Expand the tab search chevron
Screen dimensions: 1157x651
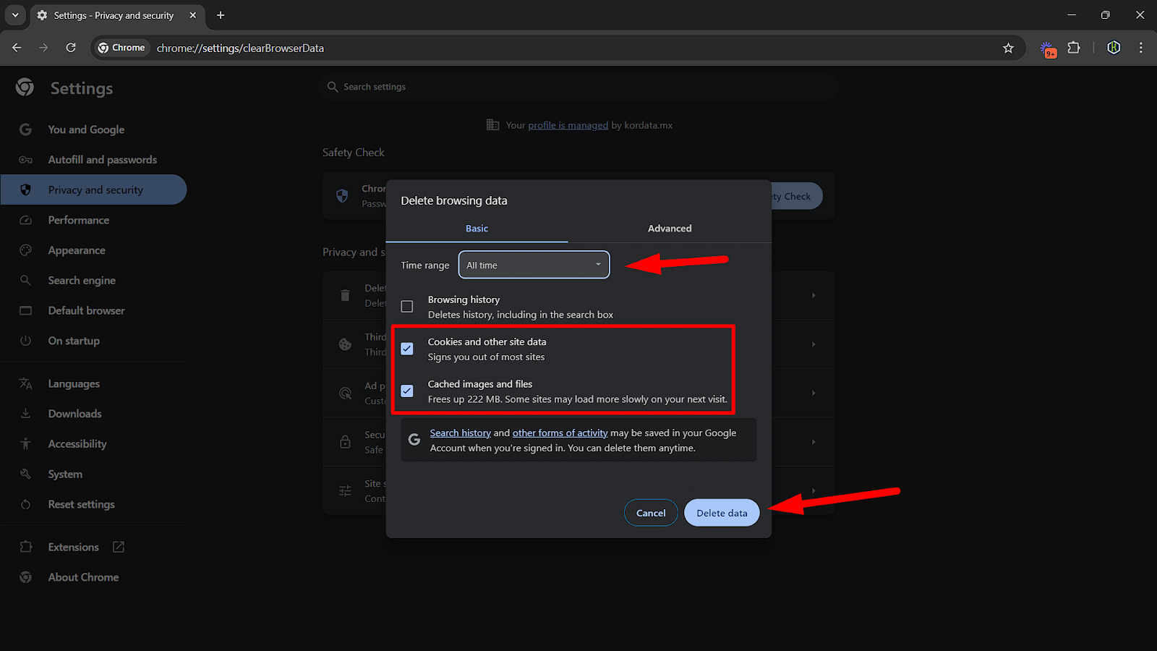(x=15, y=15)
